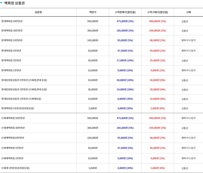Click the 고객판매가(할인율) column header

coord(125,12)
